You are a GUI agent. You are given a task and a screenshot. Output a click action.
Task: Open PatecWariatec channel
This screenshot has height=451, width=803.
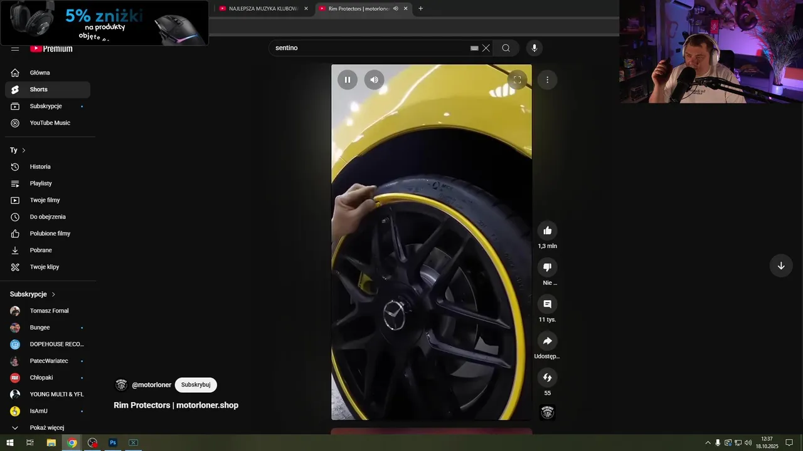pos(48,361)
